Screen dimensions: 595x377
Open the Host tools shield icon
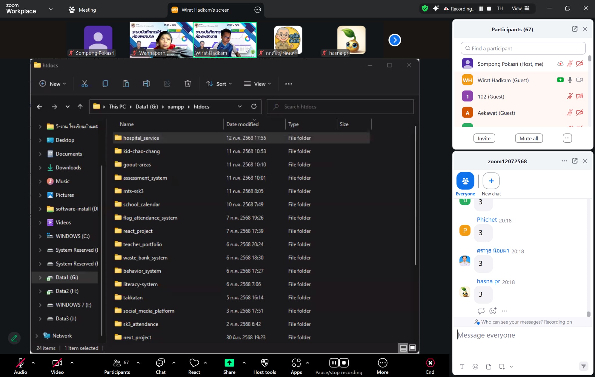click(x=264, y=363)
